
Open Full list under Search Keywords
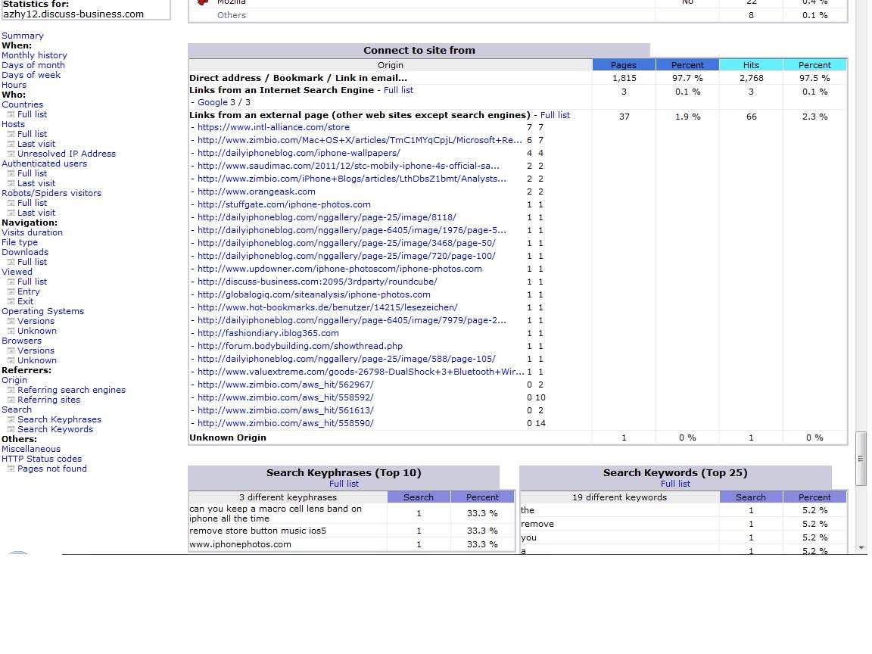(675, 484)
